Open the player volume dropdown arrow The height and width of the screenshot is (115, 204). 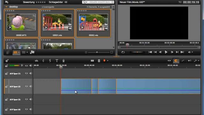pos(192,52)
